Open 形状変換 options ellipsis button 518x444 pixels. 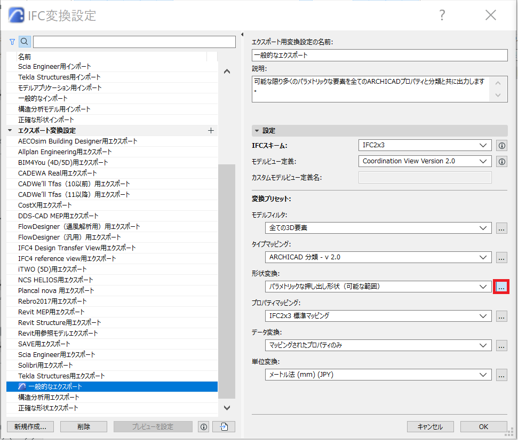[501, 287]
